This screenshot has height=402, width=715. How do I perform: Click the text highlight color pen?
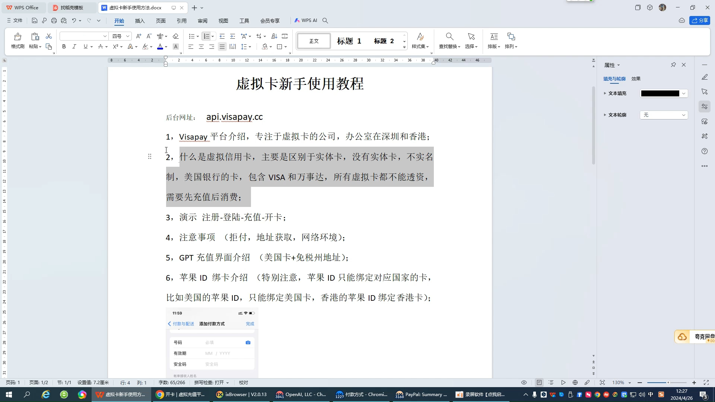(146, 47)
